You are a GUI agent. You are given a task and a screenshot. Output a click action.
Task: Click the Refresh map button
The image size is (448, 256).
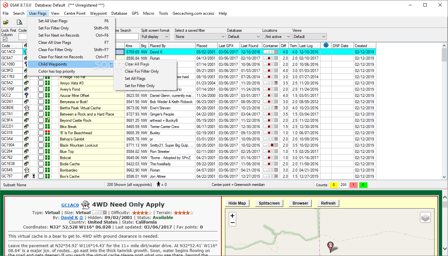(328, 203)
